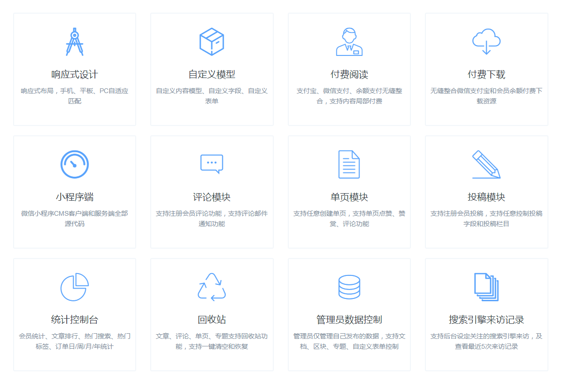The image size is (563, 376).
Task: Select the 付费阅读 title
Action: 349,74
